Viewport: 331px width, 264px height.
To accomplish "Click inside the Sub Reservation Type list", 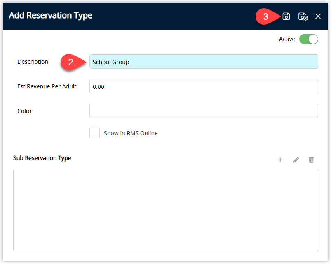I will pos(166,210).
